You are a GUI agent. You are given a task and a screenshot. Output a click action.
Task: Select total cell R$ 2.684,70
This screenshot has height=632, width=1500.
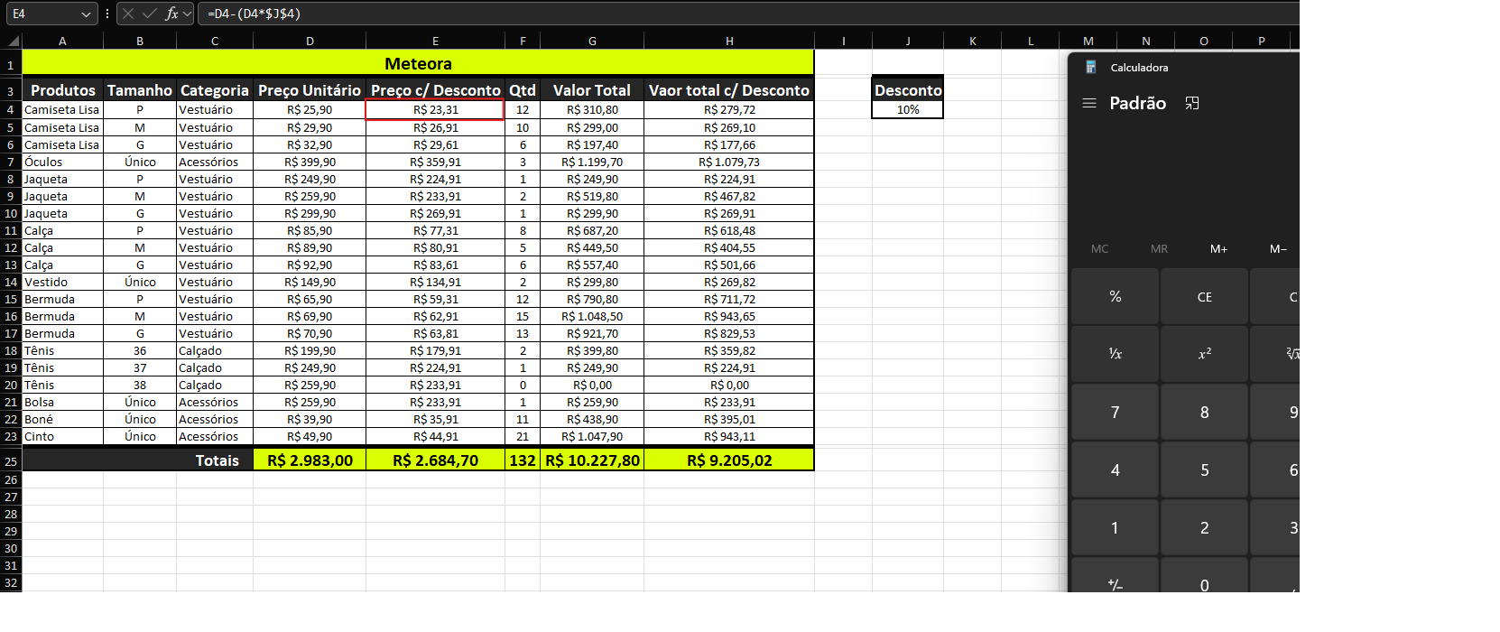click(435, 460)
